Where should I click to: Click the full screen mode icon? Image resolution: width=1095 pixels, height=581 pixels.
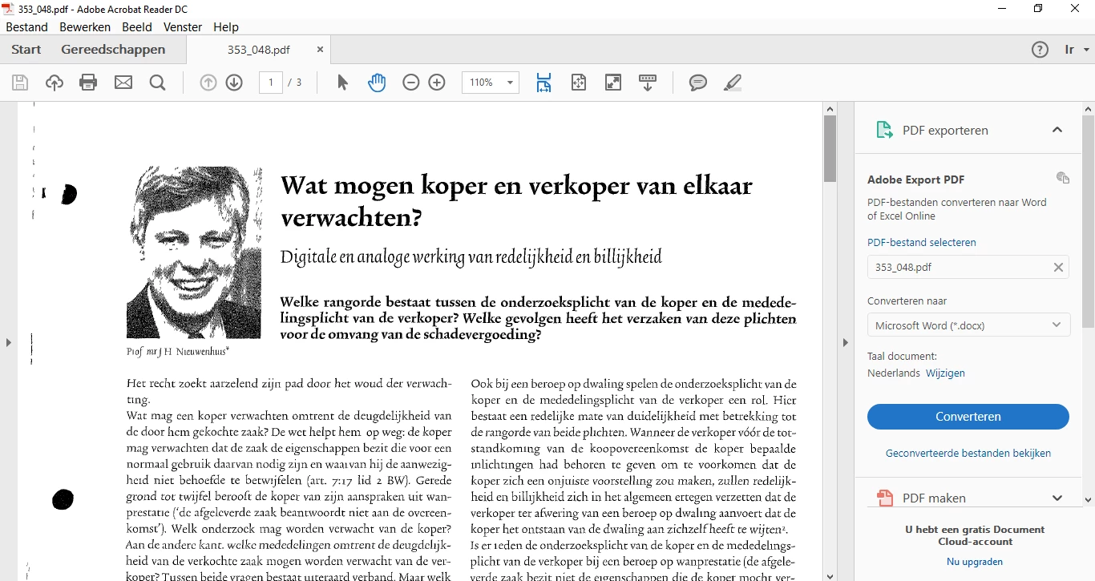(613, 83)
